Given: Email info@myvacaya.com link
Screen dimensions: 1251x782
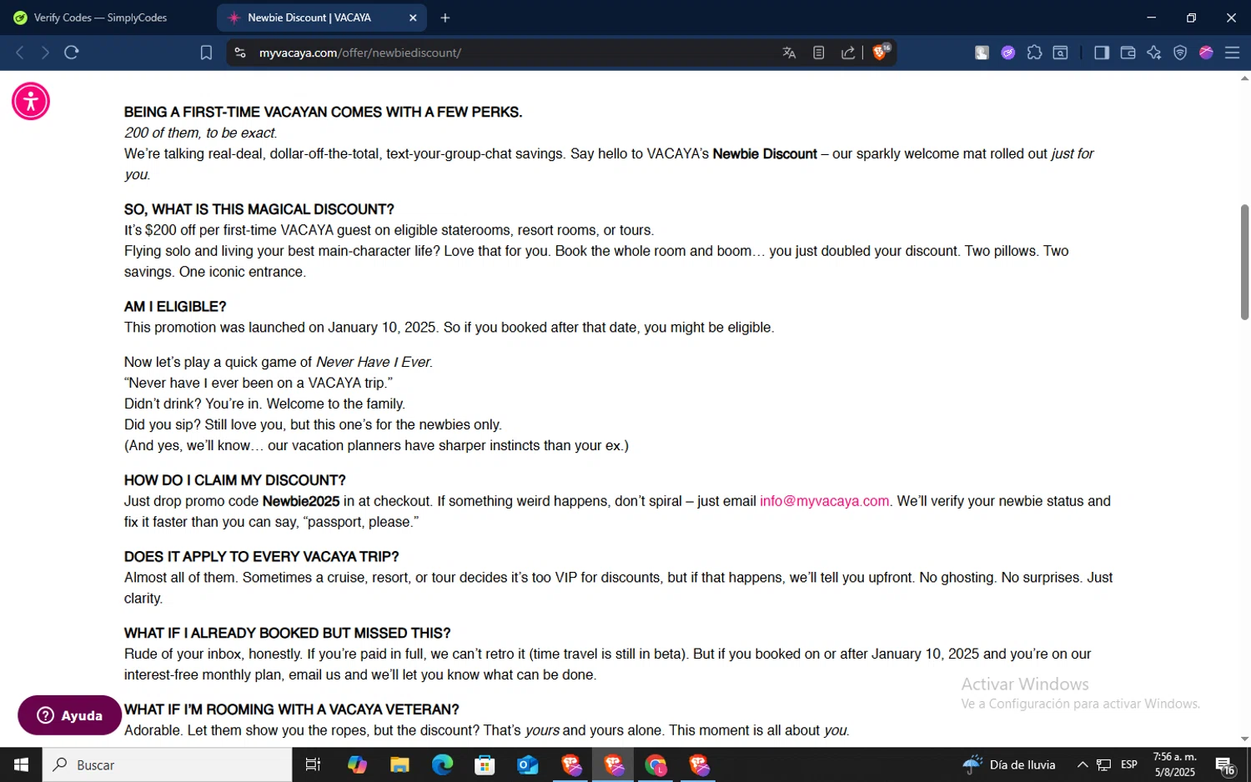Looking at the screenshot, I should 824,501.
